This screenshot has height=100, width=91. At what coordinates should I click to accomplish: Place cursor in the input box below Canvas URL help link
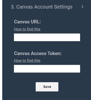point(47,37)
